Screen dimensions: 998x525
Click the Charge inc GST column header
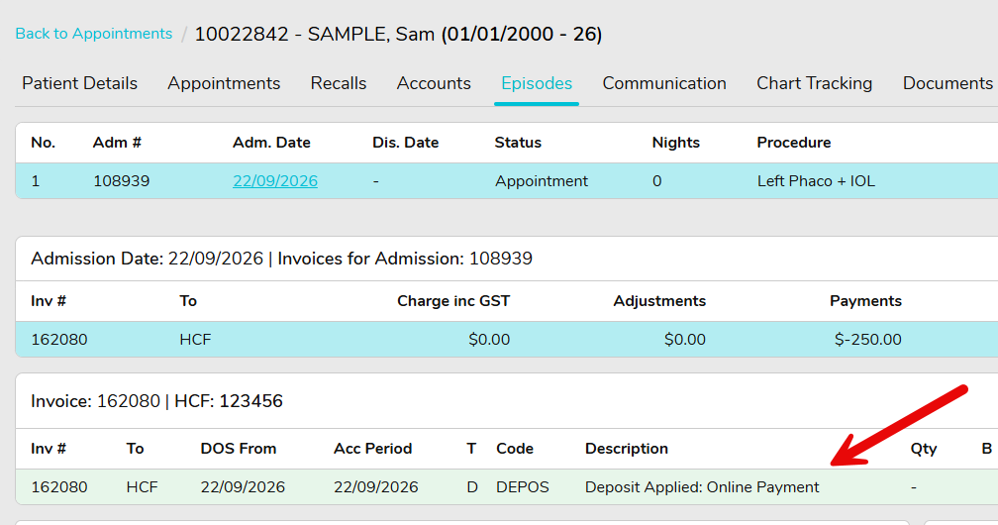click(x=453, y=301)
